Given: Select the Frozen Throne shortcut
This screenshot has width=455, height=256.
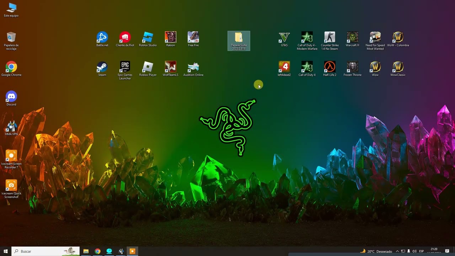Looking at the screenshot, I should point(353,69).
